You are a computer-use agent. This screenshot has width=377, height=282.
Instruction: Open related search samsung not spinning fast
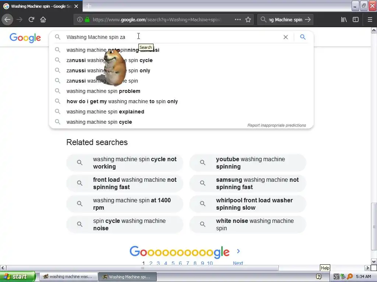point(248,184)
